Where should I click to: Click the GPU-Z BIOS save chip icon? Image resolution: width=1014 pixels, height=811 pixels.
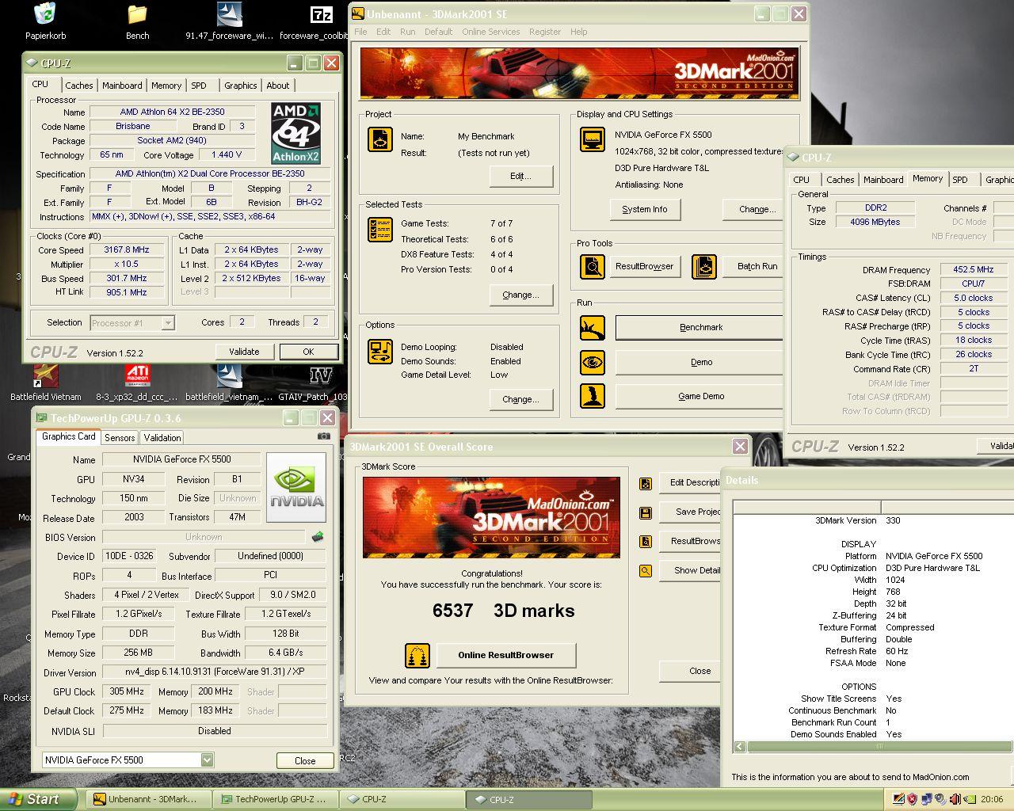[318, 537]
